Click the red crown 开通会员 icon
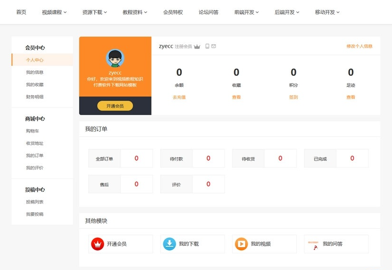This screenshot has width=392, height=270. click(98, 244)
